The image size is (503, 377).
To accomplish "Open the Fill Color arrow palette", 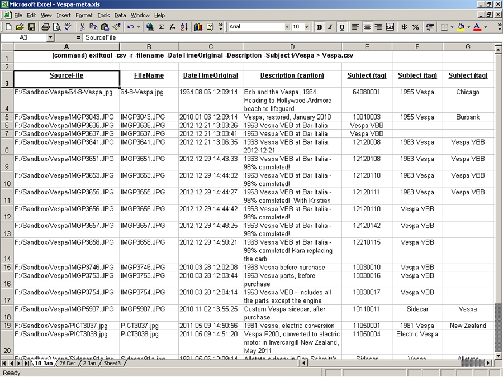I will tap(468, 27).
